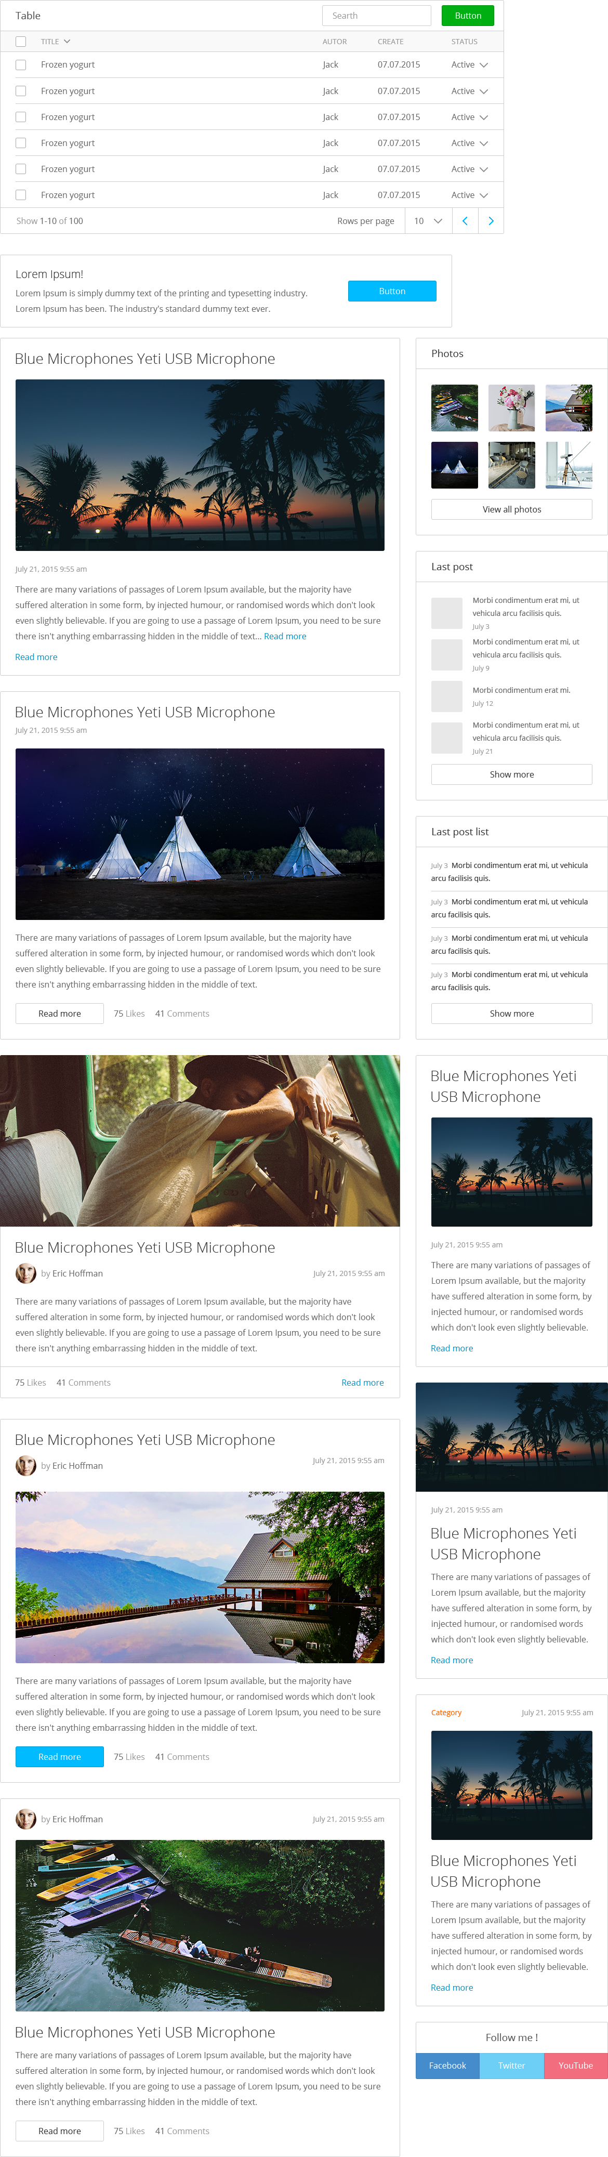Toggle the select-all checkbox in table header
The width and height of the screenshot is (608, 2157).
pos(21,41)
